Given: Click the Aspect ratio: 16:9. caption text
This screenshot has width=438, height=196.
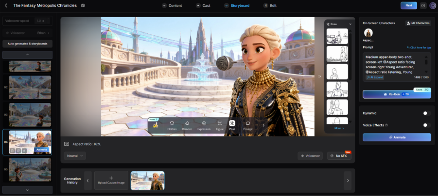Looking at the screenshot, I should click(x=86, y=144).
